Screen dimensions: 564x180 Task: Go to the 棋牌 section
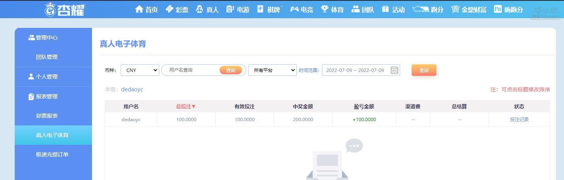(x=274, y=10)
